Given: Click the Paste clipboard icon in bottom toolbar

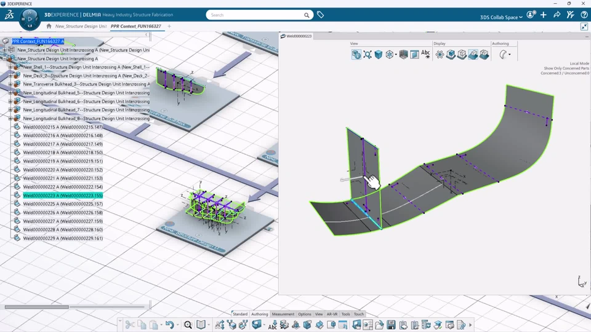Looking at the screenshot, I should 153,325.
